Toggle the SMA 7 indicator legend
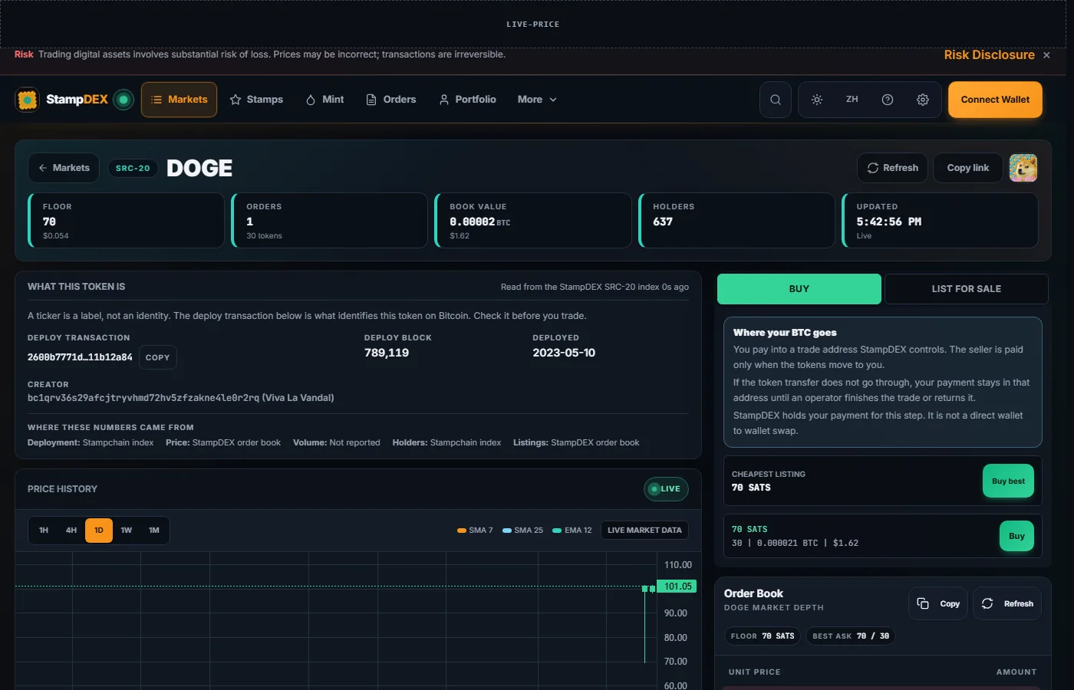This screenshot has width=1074, height=690. point(475,531)
